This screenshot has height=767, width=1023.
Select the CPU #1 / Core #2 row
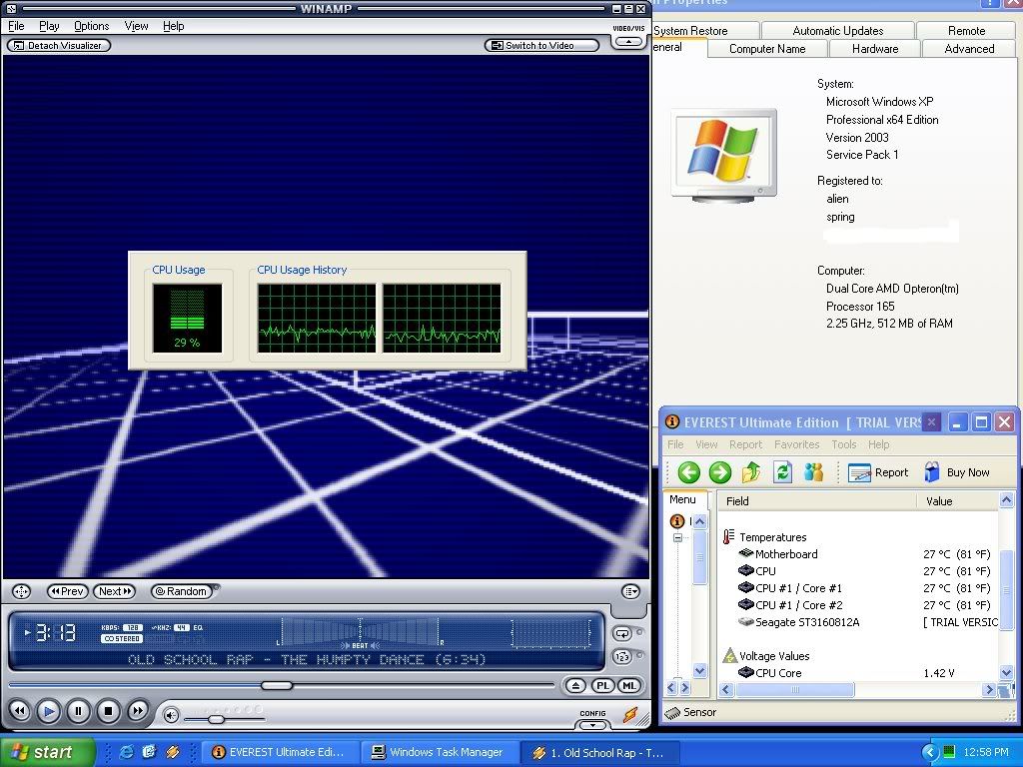pos(860,605)
